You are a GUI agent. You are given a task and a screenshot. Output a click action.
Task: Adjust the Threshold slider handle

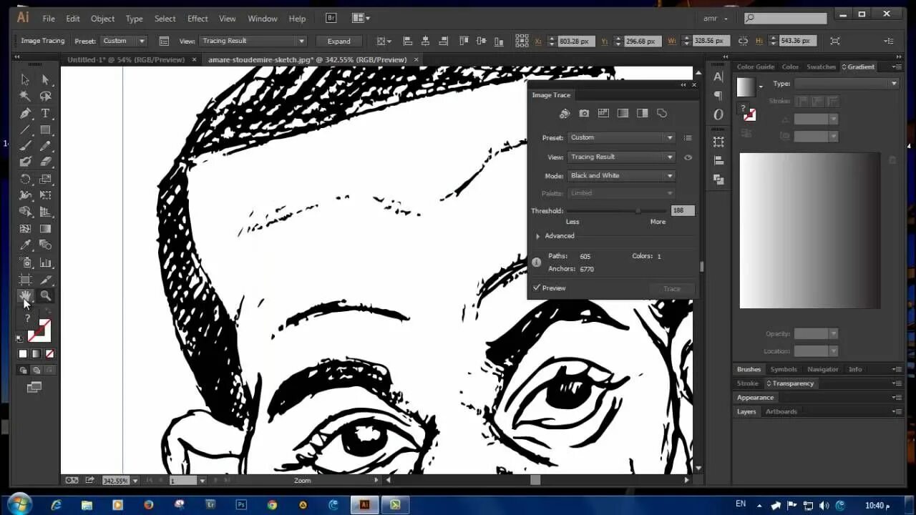coord(638,211)
